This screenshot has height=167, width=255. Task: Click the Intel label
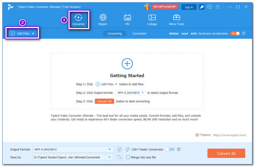(x=185, y=33)
